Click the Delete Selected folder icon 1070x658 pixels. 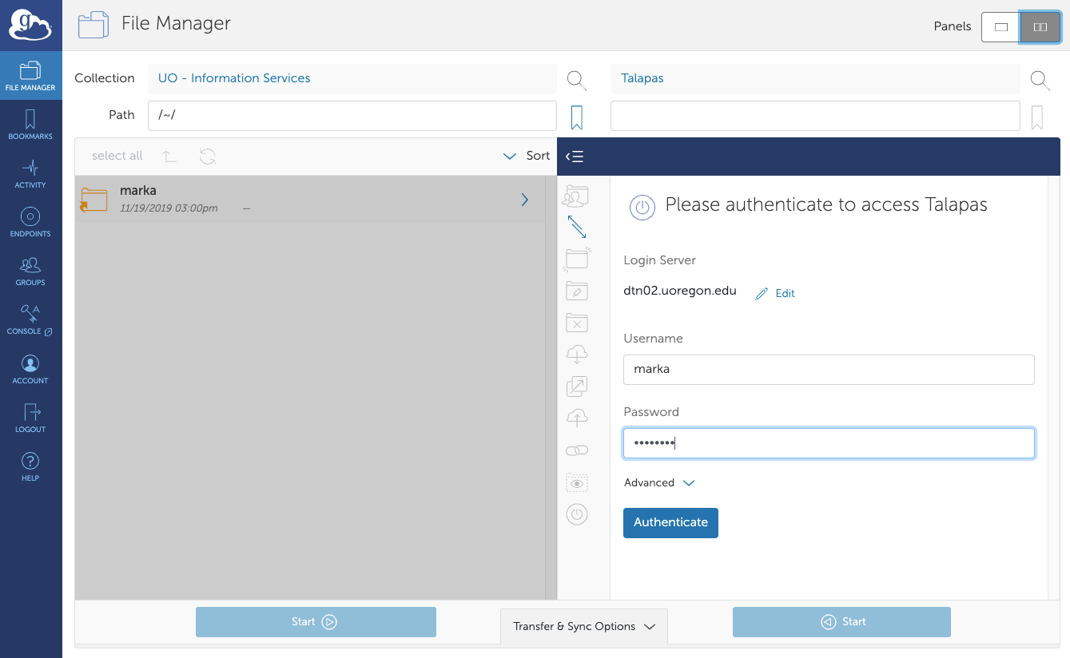(x=576, y=323)
